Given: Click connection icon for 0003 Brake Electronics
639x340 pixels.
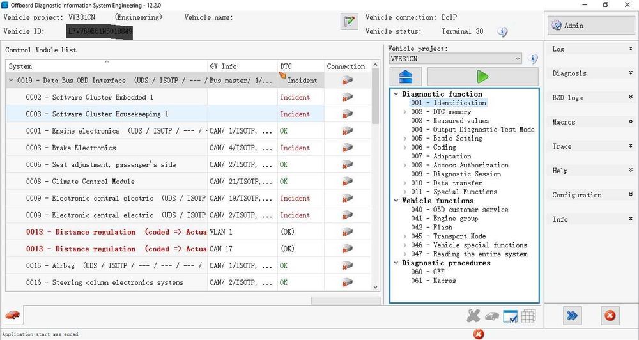Looking at the screenshot, I should click(x=347, y=148).
